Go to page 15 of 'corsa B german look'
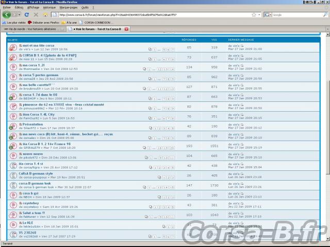The height and width of the screenshot is (247, 330). 172,187
